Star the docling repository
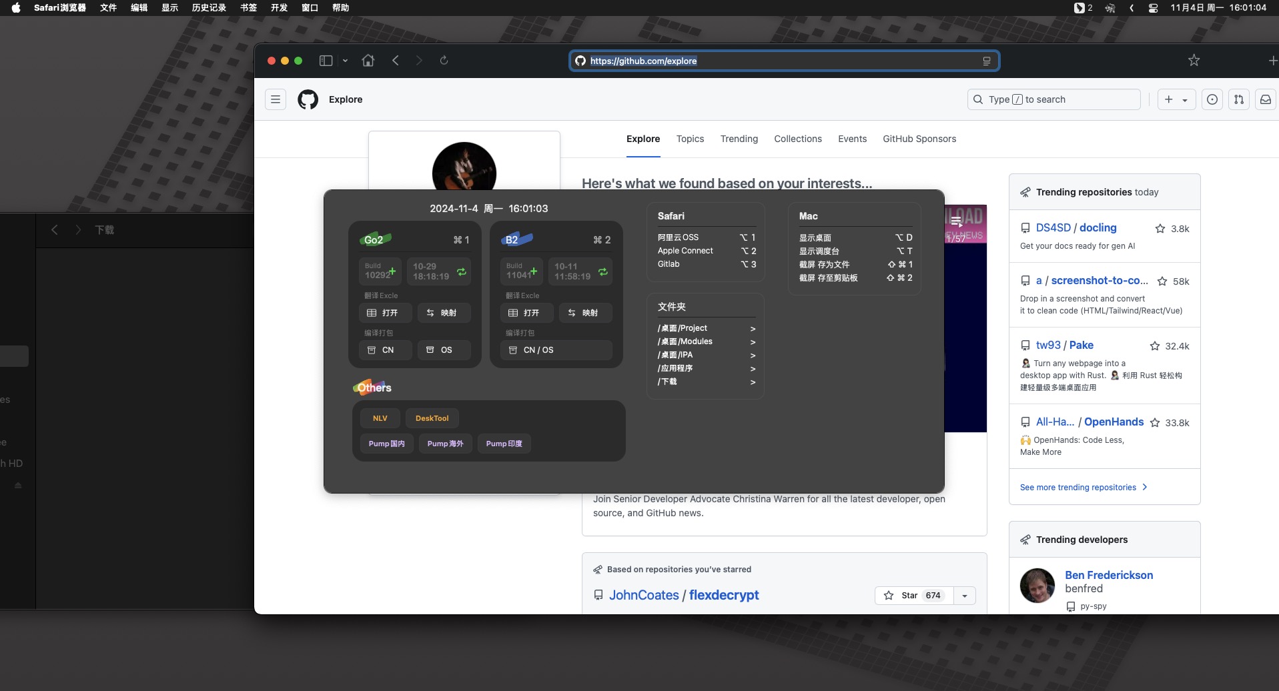The width and height of the screenshot is (1279, 691). [x=1160, y=229]
